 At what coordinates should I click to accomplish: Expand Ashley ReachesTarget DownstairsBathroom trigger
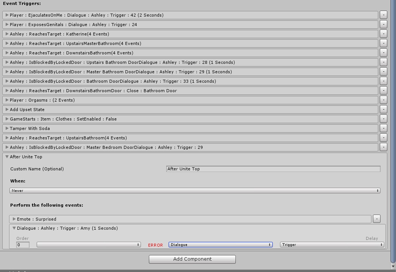pos(7,53)
